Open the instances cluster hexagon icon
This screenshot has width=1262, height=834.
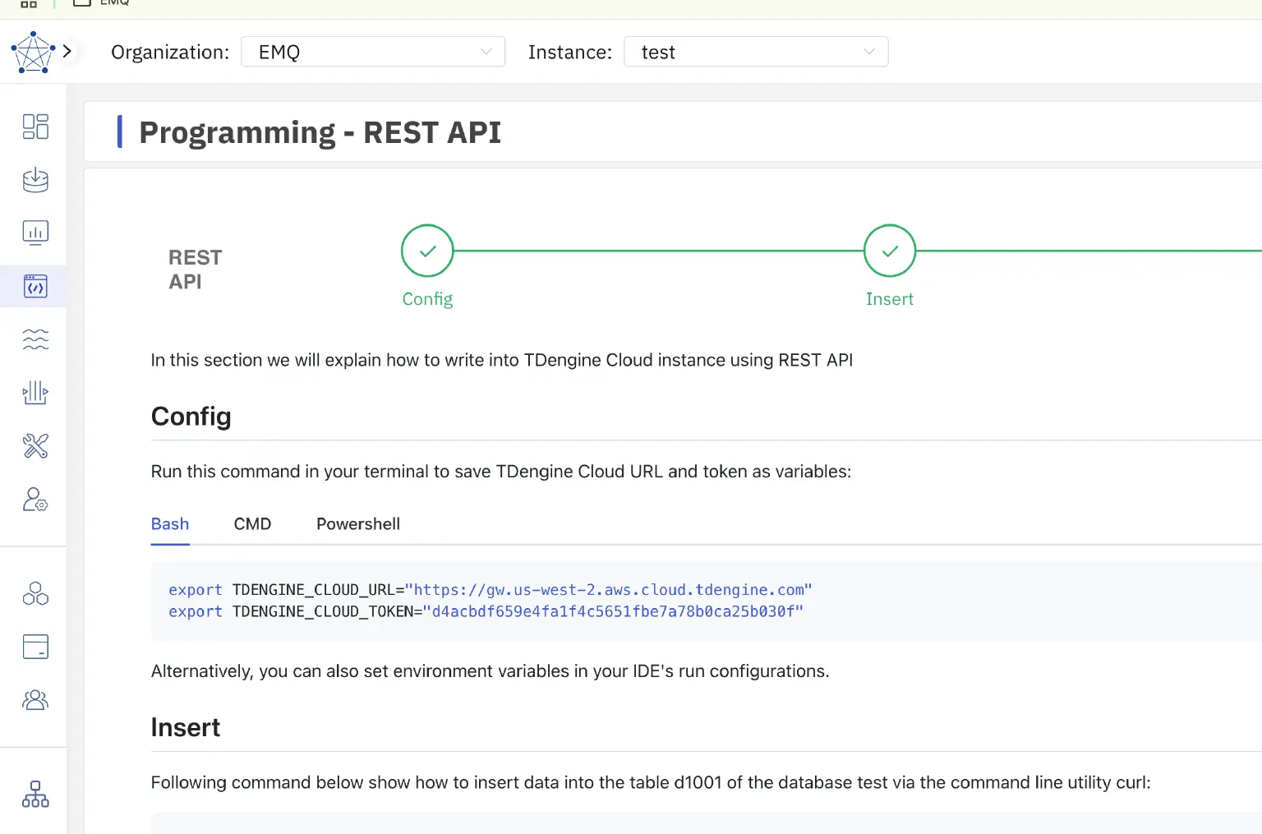coord(35,593)
